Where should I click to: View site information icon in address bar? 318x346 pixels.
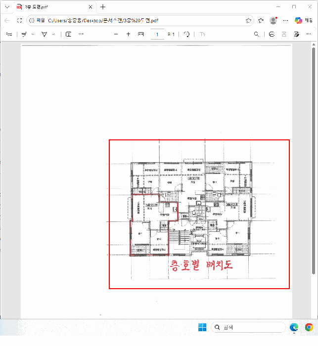pos(32,21)
